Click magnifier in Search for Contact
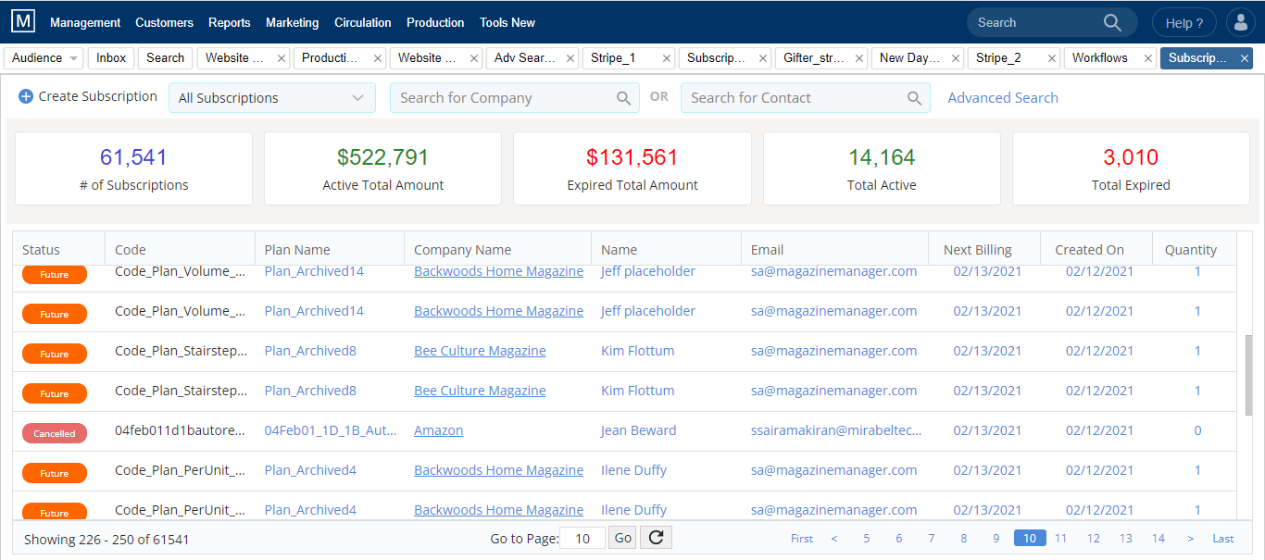Viewport: 1265px width, 560px height. pyautogui.click(x=914, y=98)
